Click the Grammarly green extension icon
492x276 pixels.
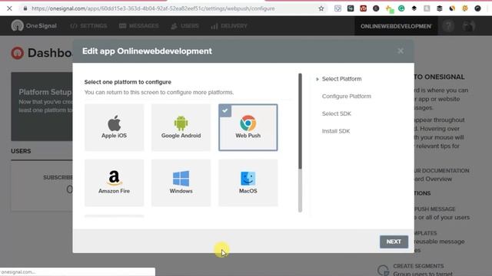pos(401,8)
